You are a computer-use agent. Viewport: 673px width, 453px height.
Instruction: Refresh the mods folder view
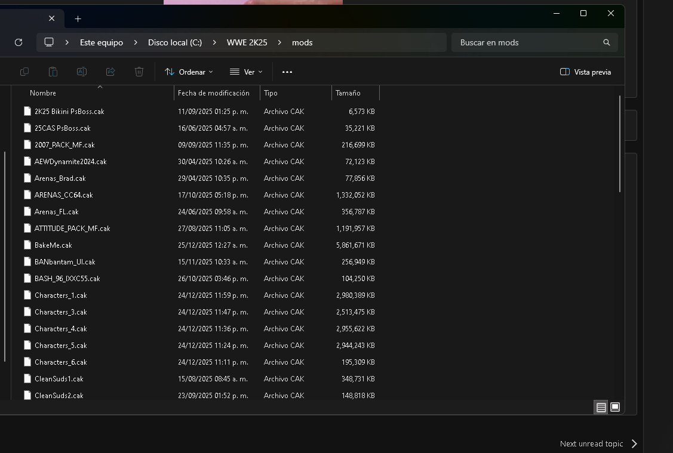[x=19, y=42]
